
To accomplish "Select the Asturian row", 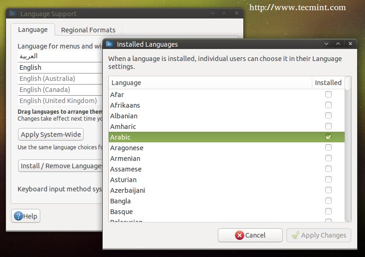I will click(227, 179).
